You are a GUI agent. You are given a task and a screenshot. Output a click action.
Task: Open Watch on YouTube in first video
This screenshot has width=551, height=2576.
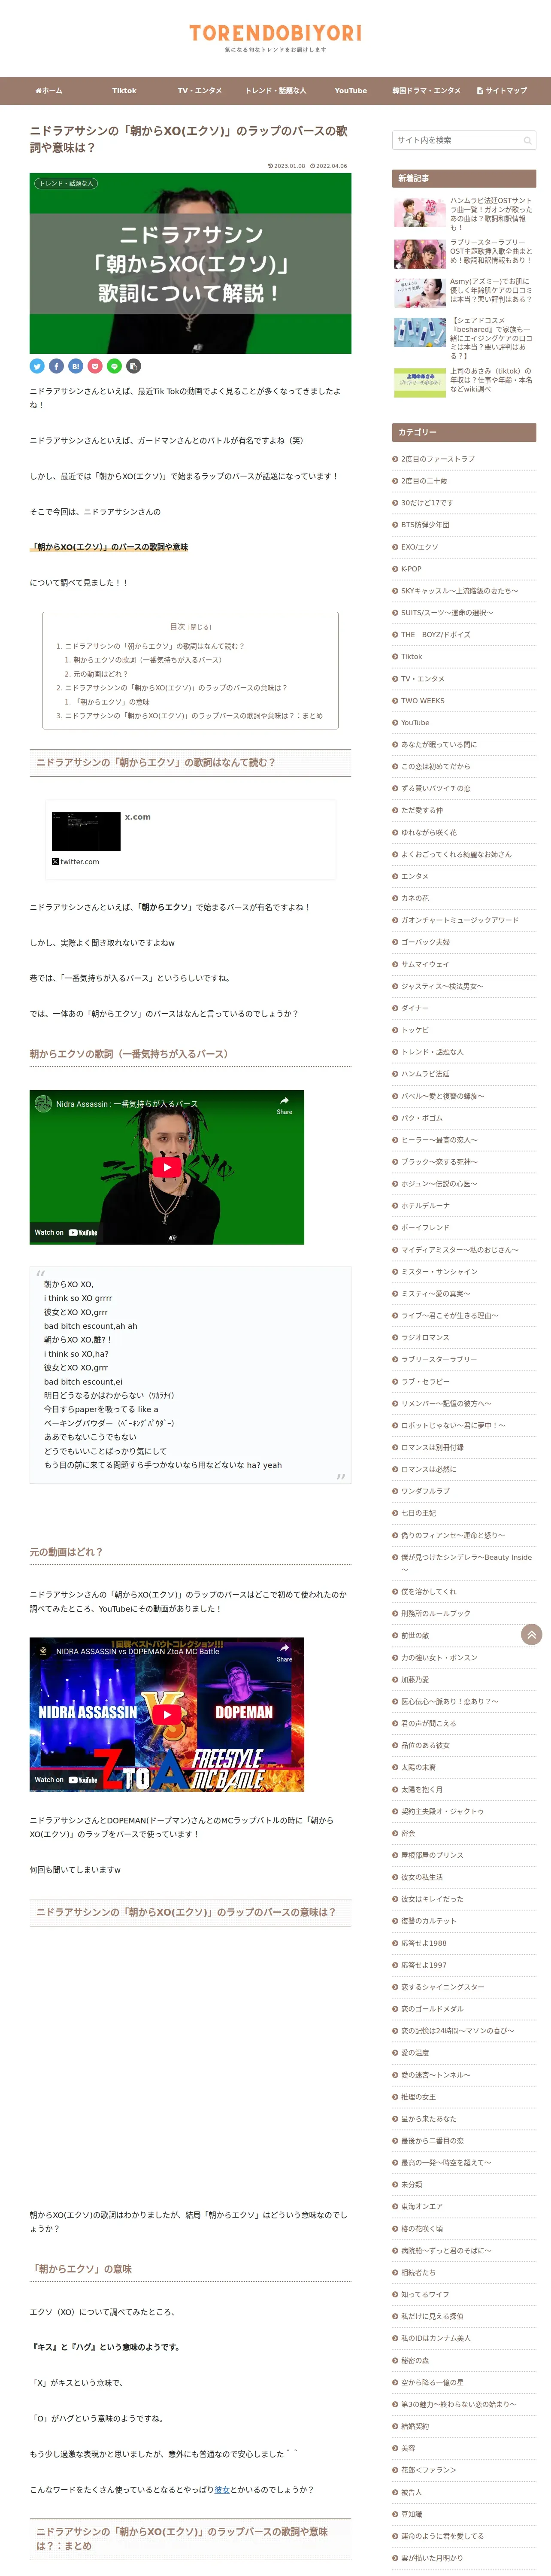tap(66, 1232)
